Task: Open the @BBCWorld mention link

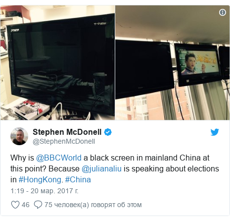Action: [59, 158]
